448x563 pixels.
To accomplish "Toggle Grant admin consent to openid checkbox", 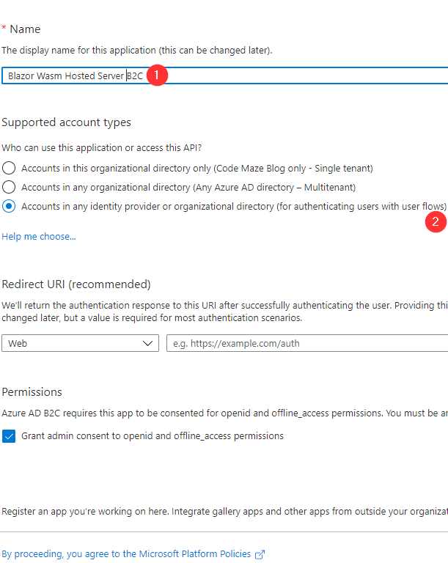I will pyautogui.click(x=9, y=436).
